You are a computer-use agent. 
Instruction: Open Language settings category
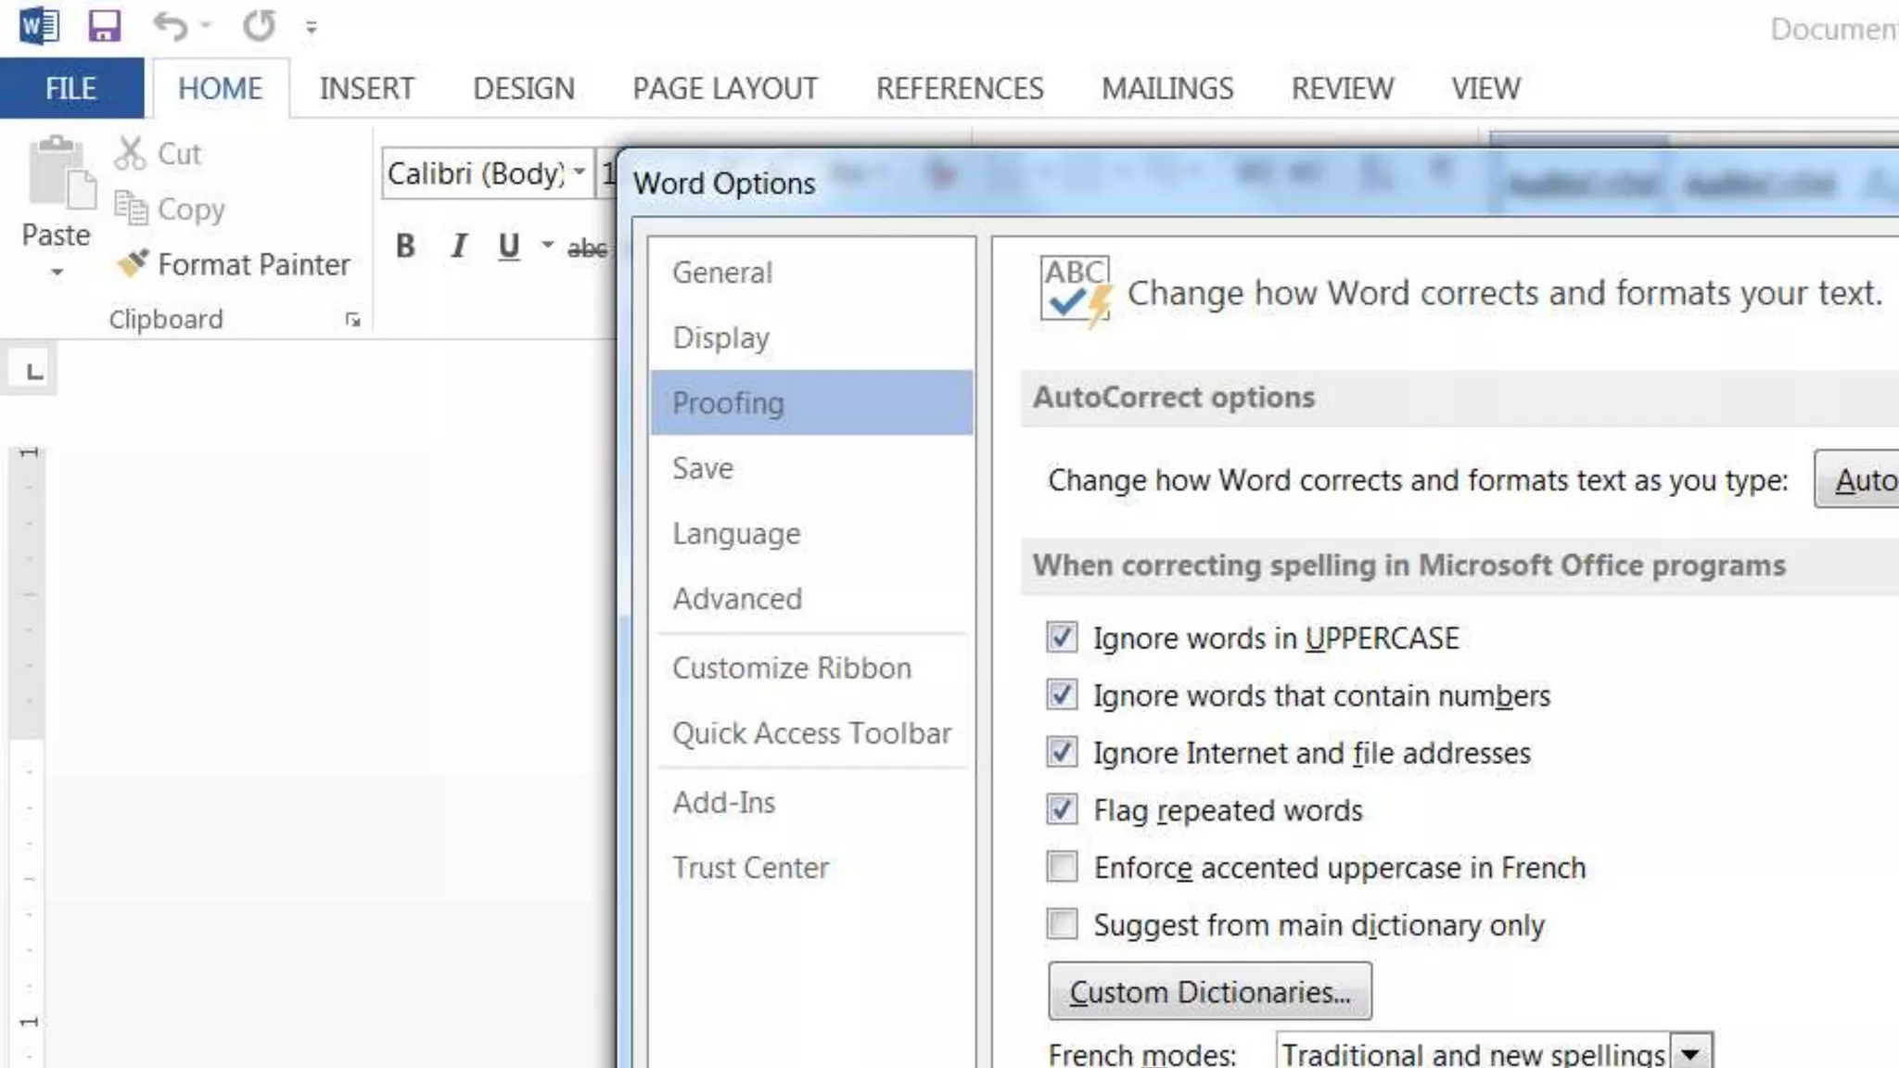[812, 533]
